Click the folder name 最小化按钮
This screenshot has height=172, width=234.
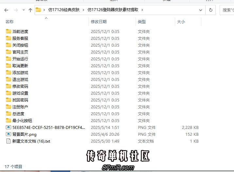pyautogui.click(x=22, y=120)
